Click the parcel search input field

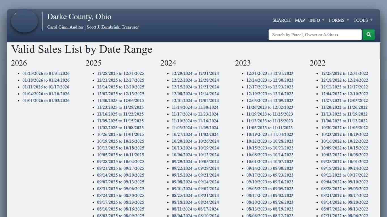click(315, 34)
